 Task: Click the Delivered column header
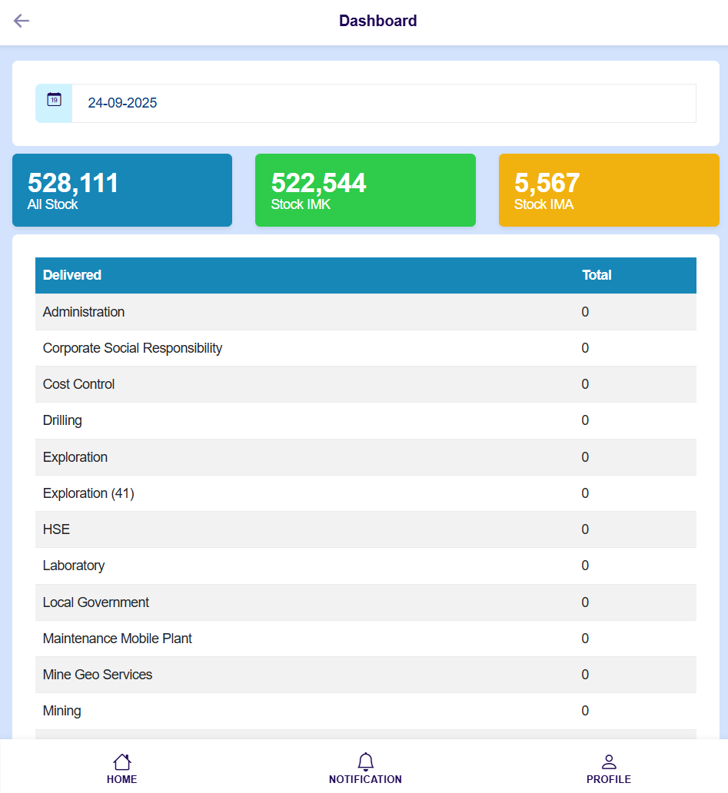coord(72,275)
